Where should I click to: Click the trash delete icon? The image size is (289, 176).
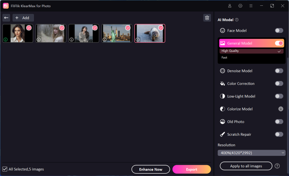pyautogui.click(x=207, y=18)
